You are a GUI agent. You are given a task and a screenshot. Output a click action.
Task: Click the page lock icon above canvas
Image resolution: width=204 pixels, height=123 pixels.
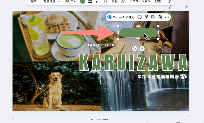pos(171,8)
